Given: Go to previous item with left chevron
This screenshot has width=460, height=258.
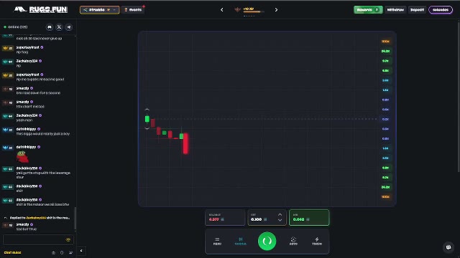Looking at the screenshot, I should (222, 9).
